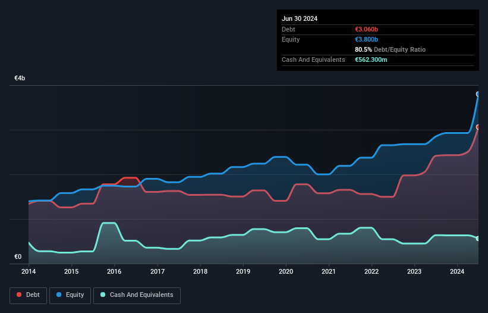The width and height of the screenshot is (488, 313).
Task: Toggle the Debt legend button
Action: [x=29, y=295]
